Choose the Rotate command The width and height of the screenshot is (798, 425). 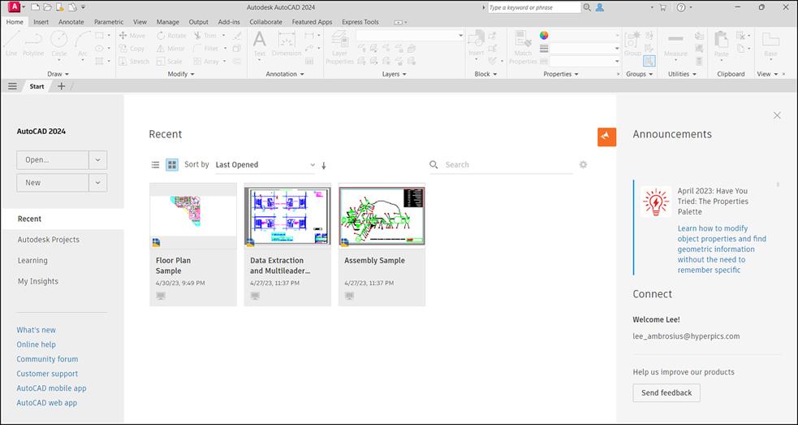coord(171,36)
